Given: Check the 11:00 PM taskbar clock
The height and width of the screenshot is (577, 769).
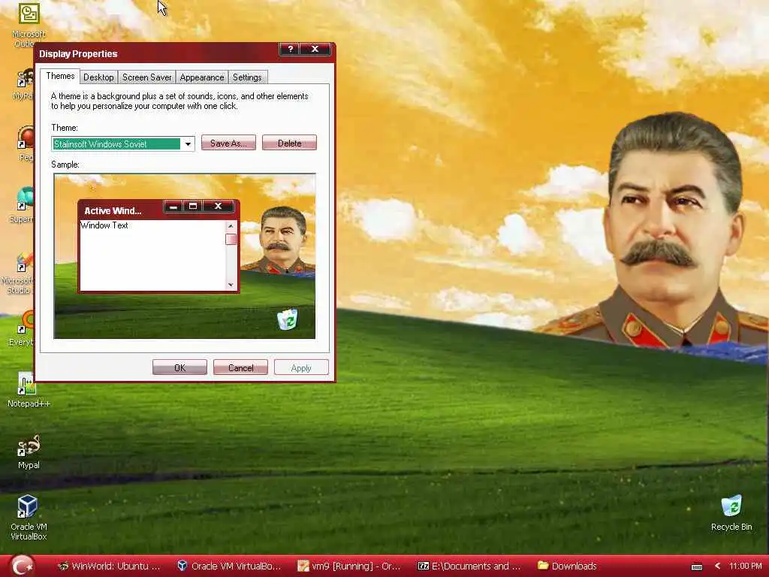Looking at the screenshot, I should pos(746,566).
